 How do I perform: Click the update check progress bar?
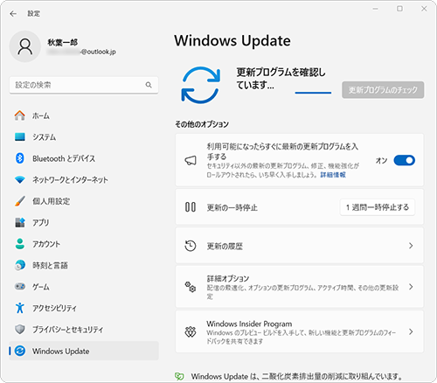pyautogui.click(x=313, y=93)
